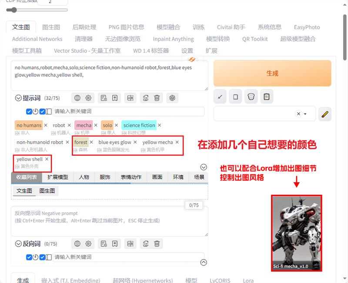Screen dimensions: 348x283
Task: Open the 后期处理 tab
Action: [84, 27]
